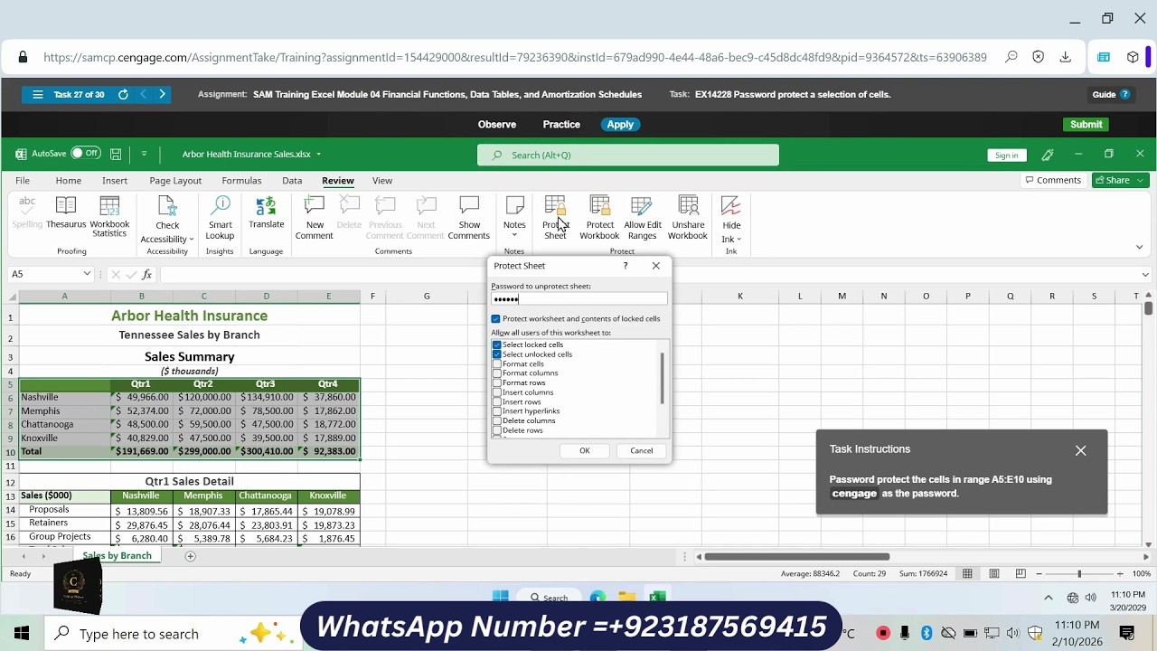Show hidden system tray icons
The height and width of the screenshot is (651, 1157).
point(1049,598)
